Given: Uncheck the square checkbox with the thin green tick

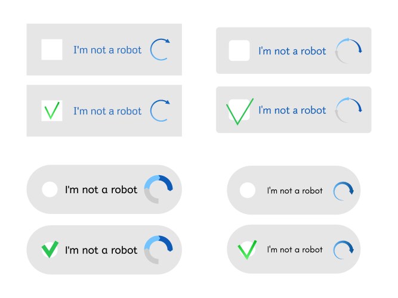Looking at the screenshot, I should [x=52, y=111].
